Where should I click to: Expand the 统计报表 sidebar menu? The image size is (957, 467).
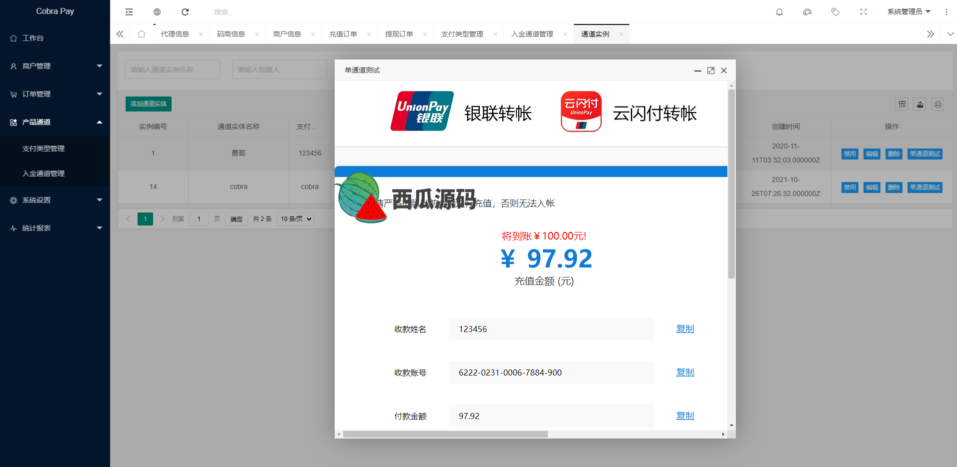[55, 228]
